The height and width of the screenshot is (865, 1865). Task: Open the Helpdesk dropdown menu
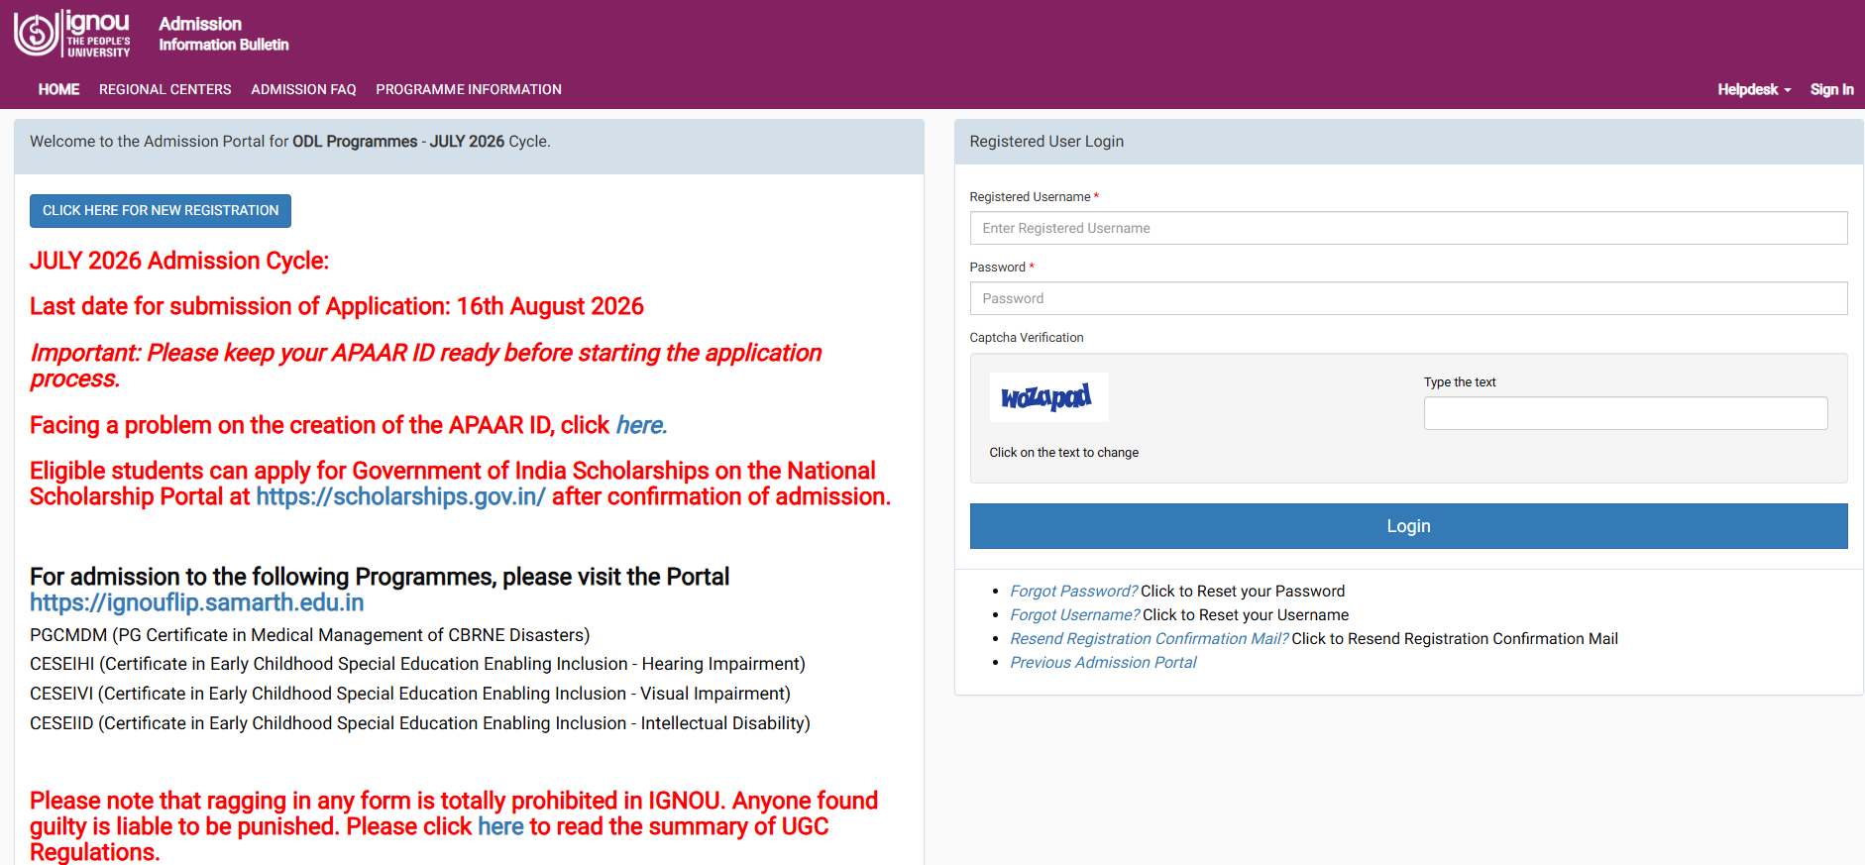coord(1754,89)
